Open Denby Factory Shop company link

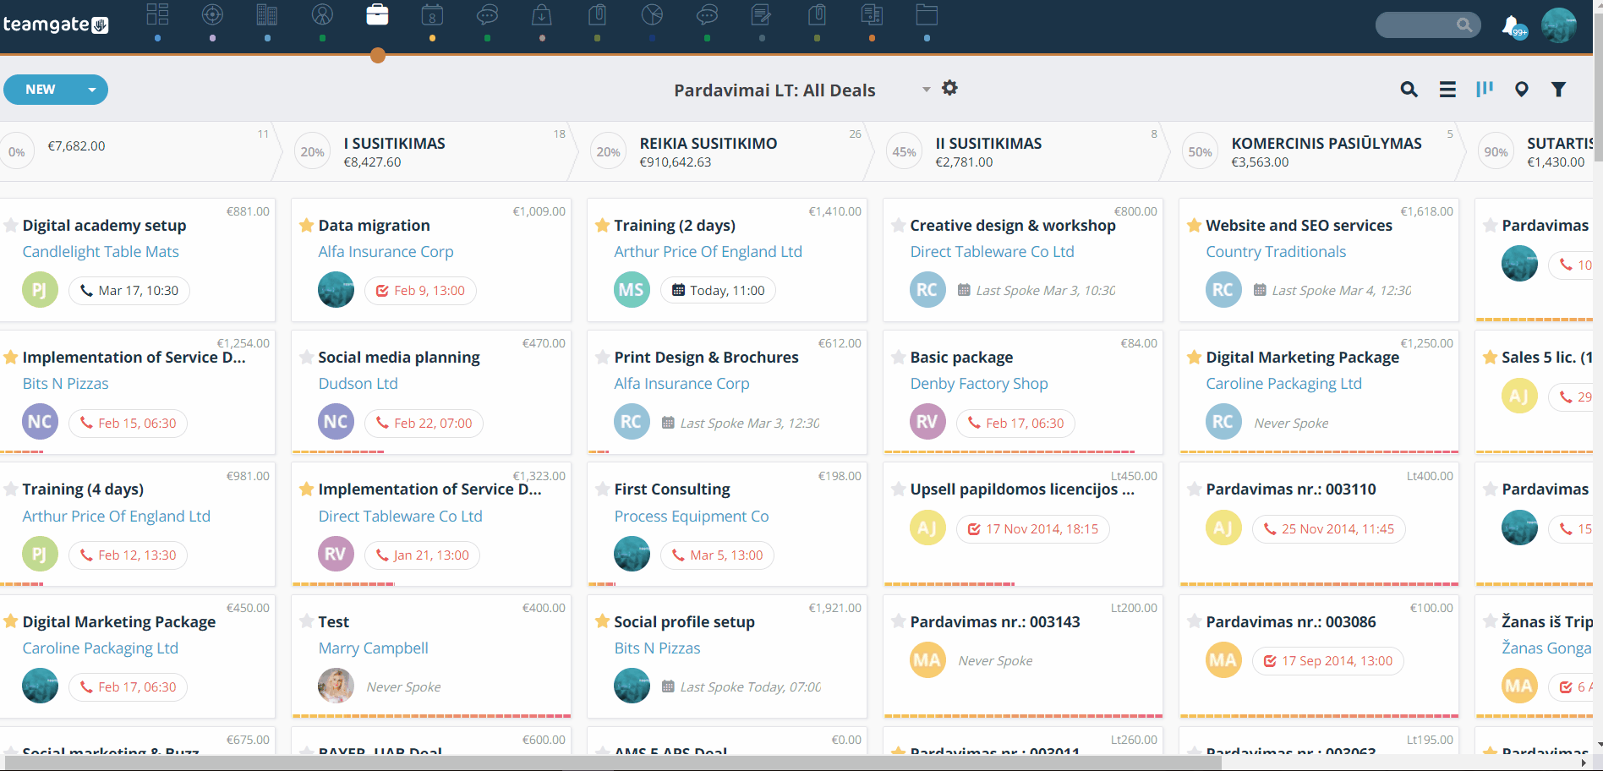pos(979,383)
